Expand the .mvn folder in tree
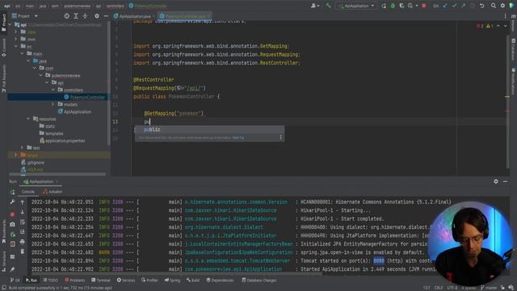 pos(16,40)
